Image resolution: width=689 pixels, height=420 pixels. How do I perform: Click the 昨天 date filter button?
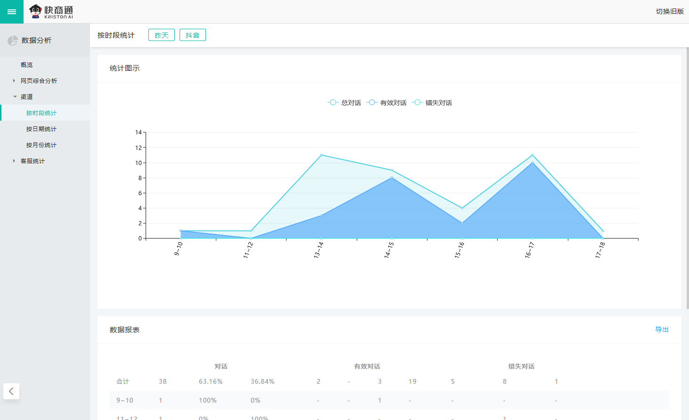click(162, 35)
